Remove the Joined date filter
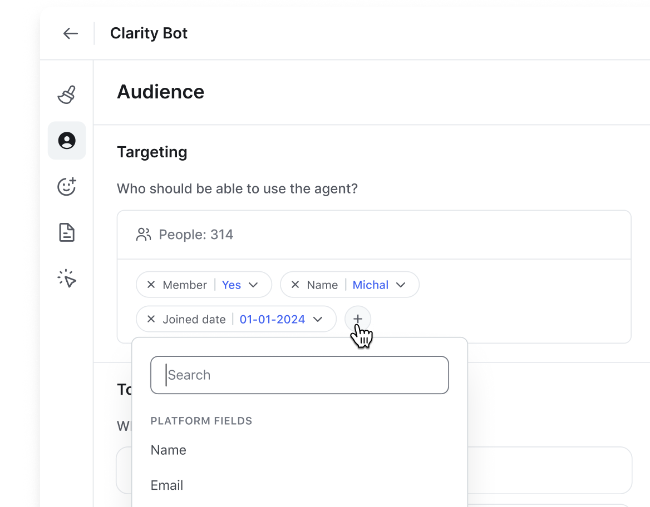This screenshot has height=507, width=650. (151, 319)
